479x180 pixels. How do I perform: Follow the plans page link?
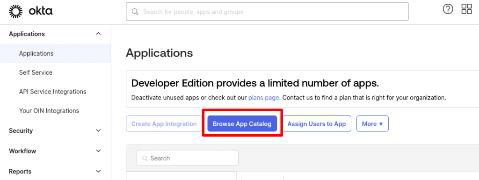[x=263, y=98]
